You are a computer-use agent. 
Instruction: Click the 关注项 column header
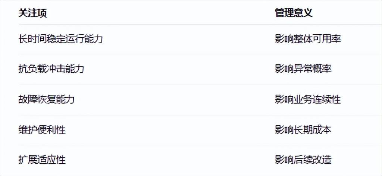(32, 13)
